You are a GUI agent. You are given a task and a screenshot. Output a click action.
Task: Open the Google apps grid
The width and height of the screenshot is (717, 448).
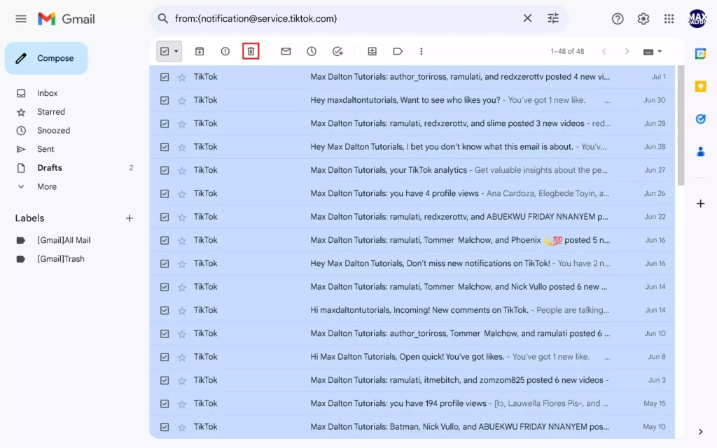pyautogui.click(x=669, y=19)
